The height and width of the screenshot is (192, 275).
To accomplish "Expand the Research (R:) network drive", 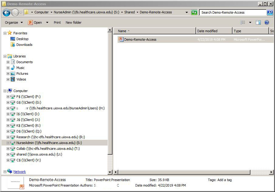I will point(8,137).
